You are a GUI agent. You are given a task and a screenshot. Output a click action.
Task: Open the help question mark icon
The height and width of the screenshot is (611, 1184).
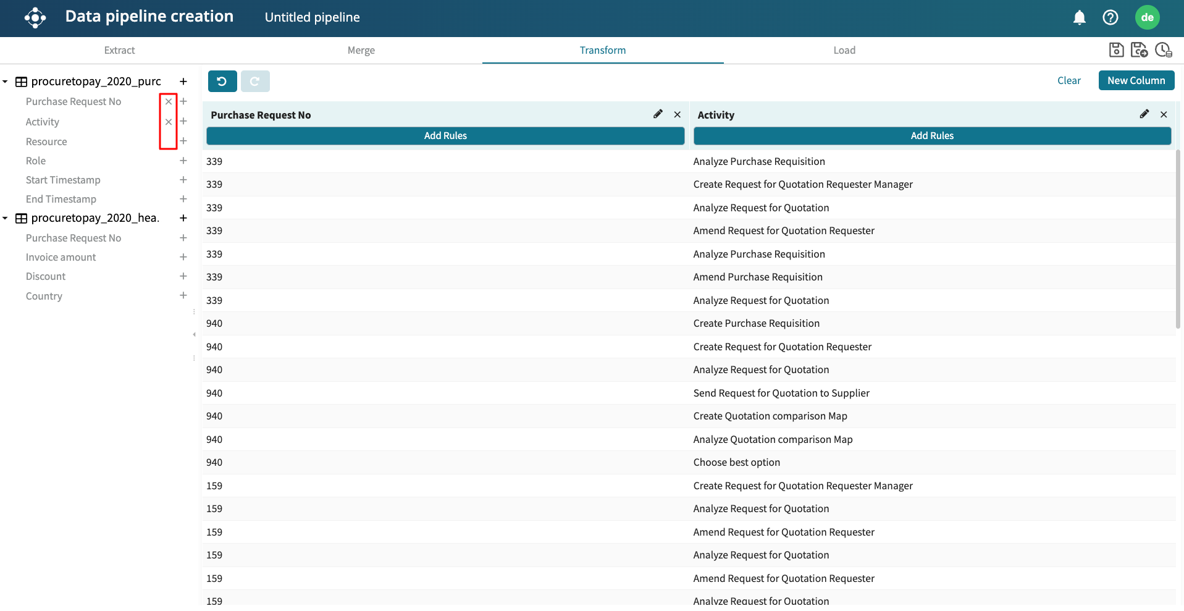pos(1110,17)
